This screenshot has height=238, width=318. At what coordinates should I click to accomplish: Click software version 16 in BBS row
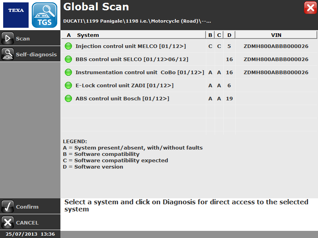[229, 59]
